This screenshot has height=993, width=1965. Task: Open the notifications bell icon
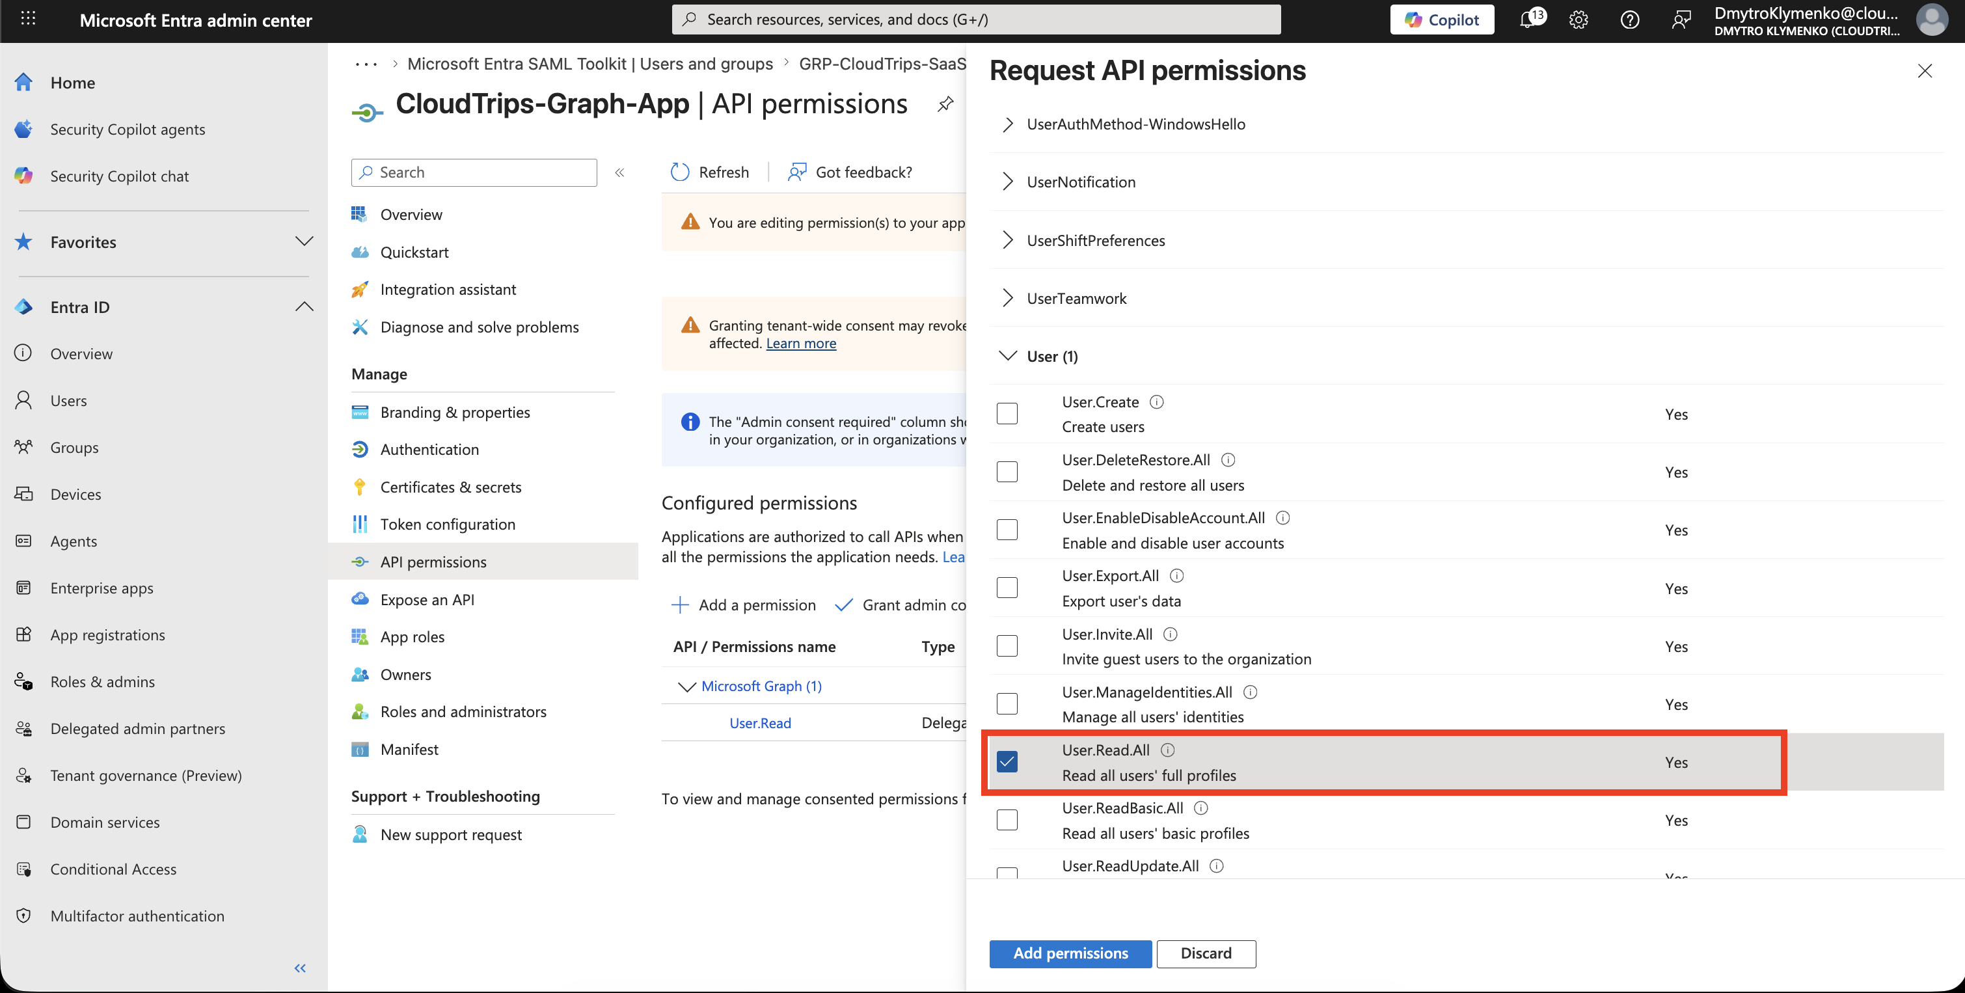(x=1528, y=19)
